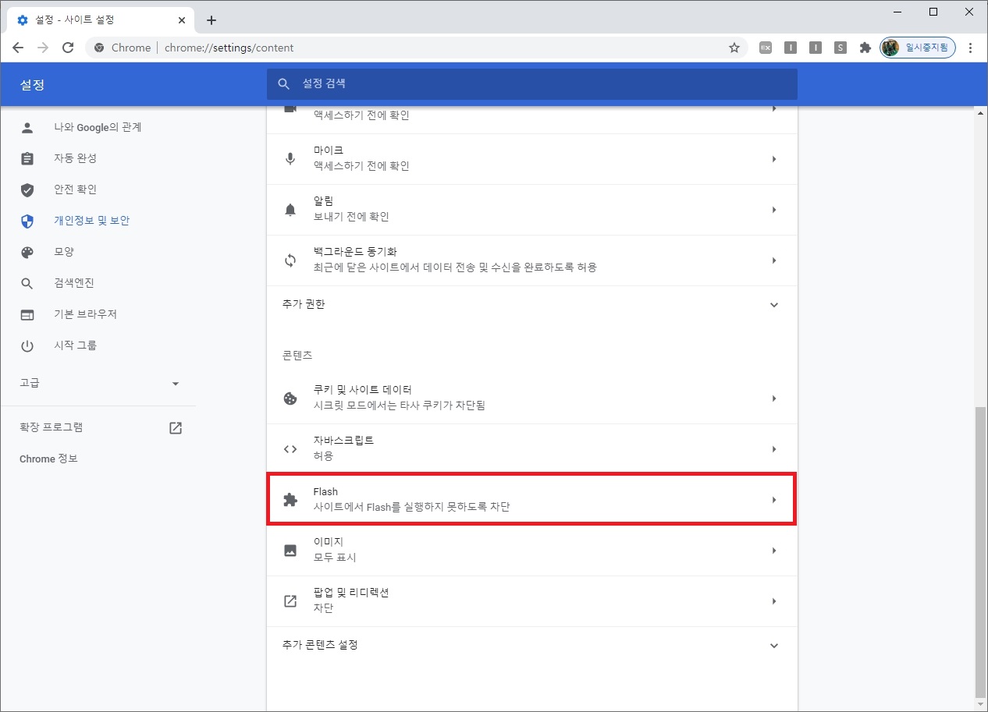This screenshot has height=712, width=988.
Task: Open 마이크 microphone permission settings
Action: (532, 159)
